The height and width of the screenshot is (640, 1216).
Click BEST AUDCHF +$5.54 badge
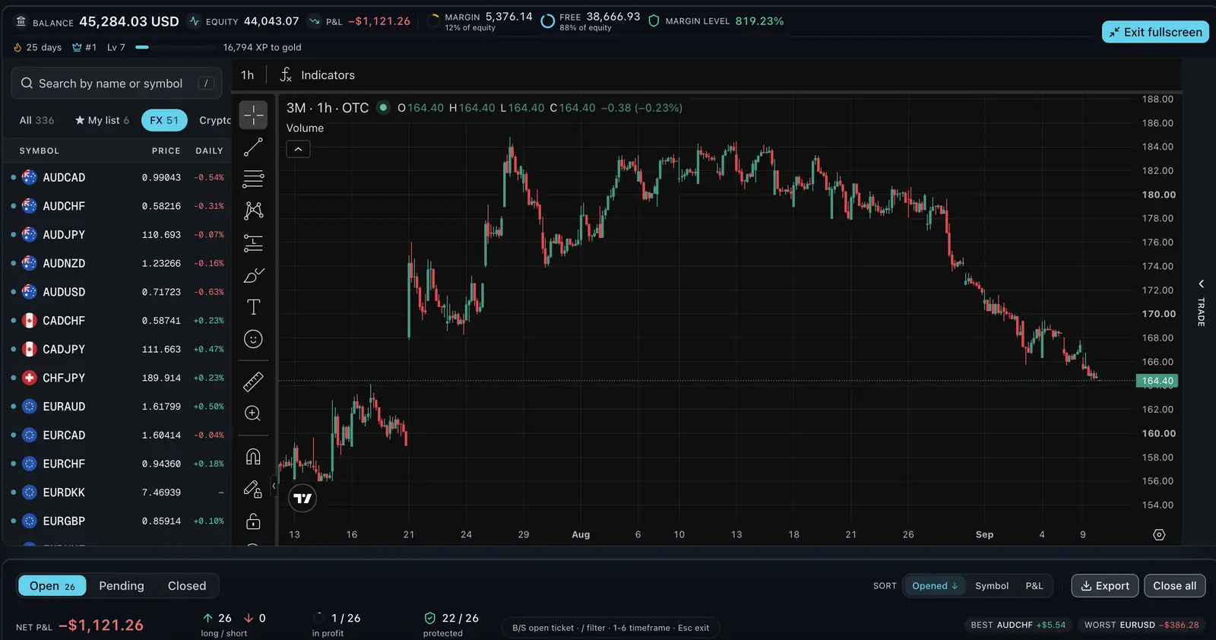1018,625
